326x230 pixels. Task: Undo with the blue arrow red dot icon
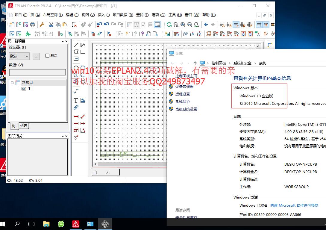tap(99, 25)
